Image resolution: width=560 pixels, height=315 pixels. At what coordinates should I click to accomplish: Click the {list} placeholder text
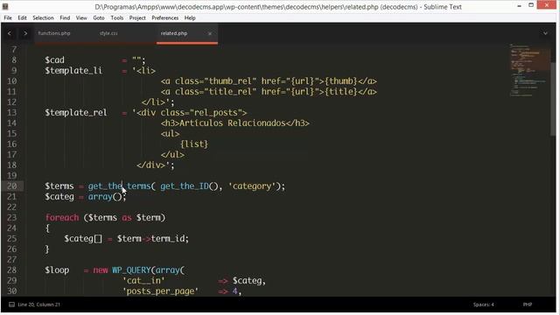(x=194, y=144)
